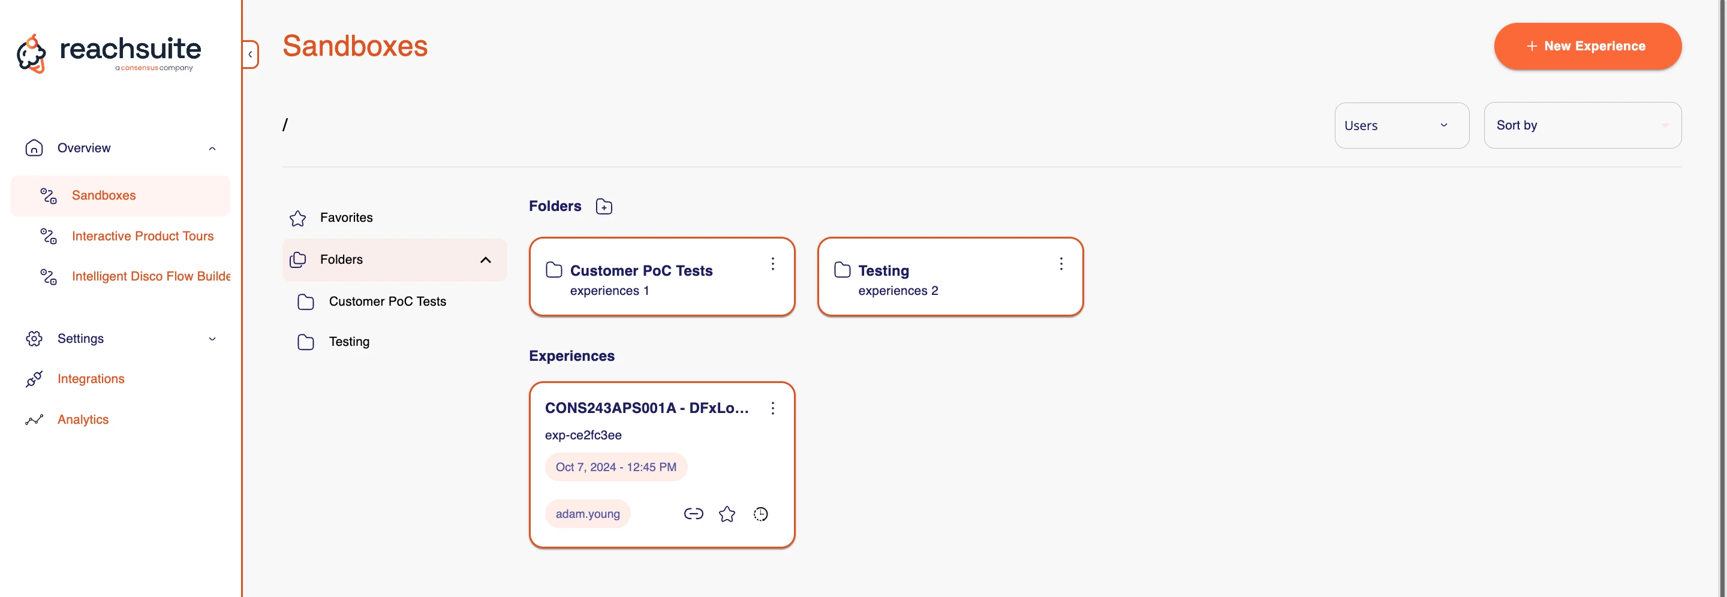Screen dimensions: 1727x597
Task: Open the Integrations link in sidebar
Action: click(91, 379)
